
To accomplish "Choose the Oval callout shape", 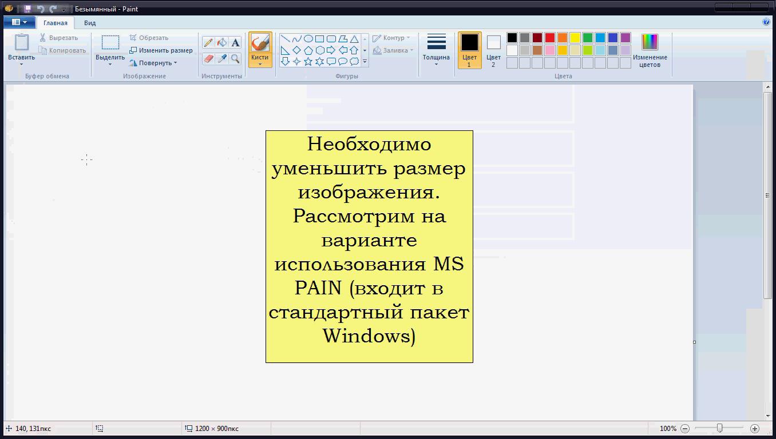I will coord(342,61).
